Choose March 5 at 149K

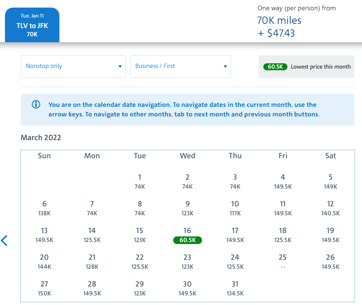(330, 182)
